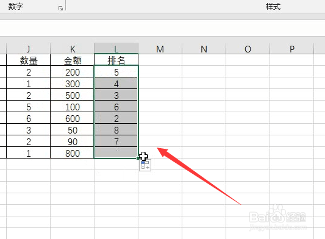Click quantity cell 5 in column J
325x239 pixels.
[29, 107]
